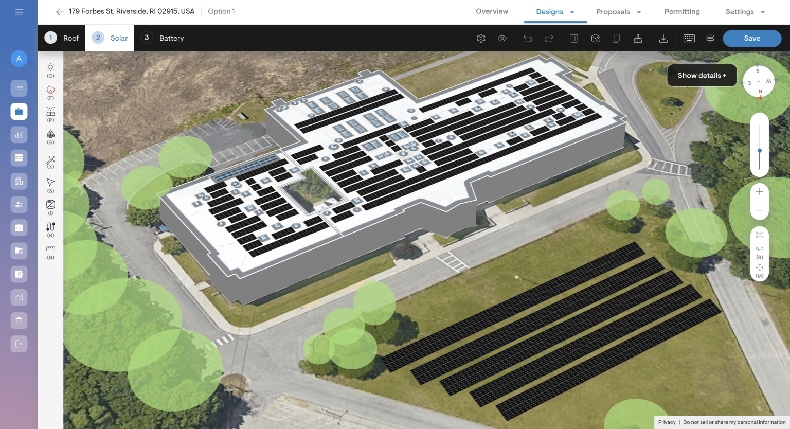Undo the last action
This screenshot has height=429, width=790.
(x=528, y=38)
